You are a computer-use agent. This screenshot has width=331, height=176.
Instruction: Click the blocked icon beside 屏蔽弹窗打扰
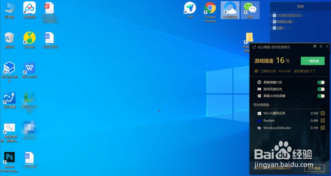[259, 82]
